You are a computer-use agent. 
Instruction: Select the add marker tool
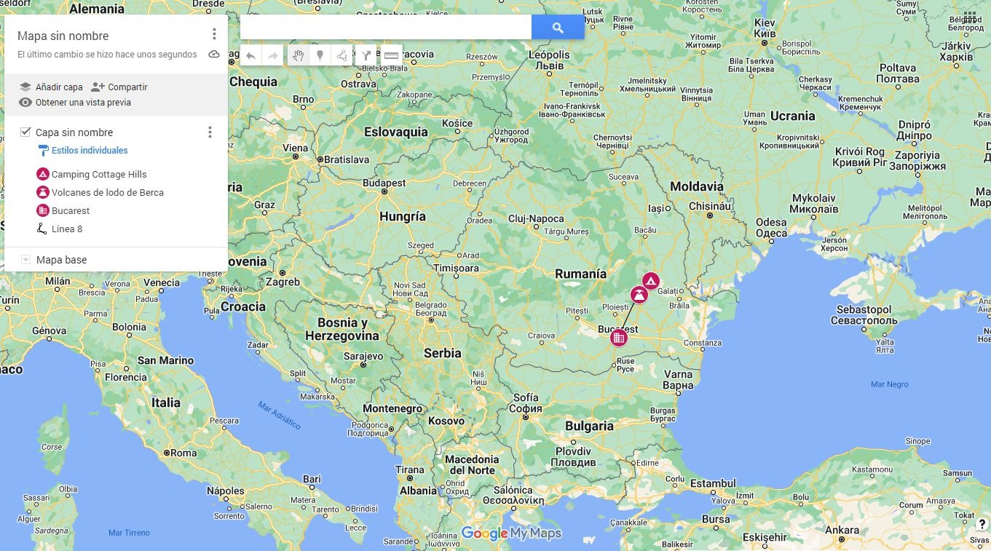[320, 55]
